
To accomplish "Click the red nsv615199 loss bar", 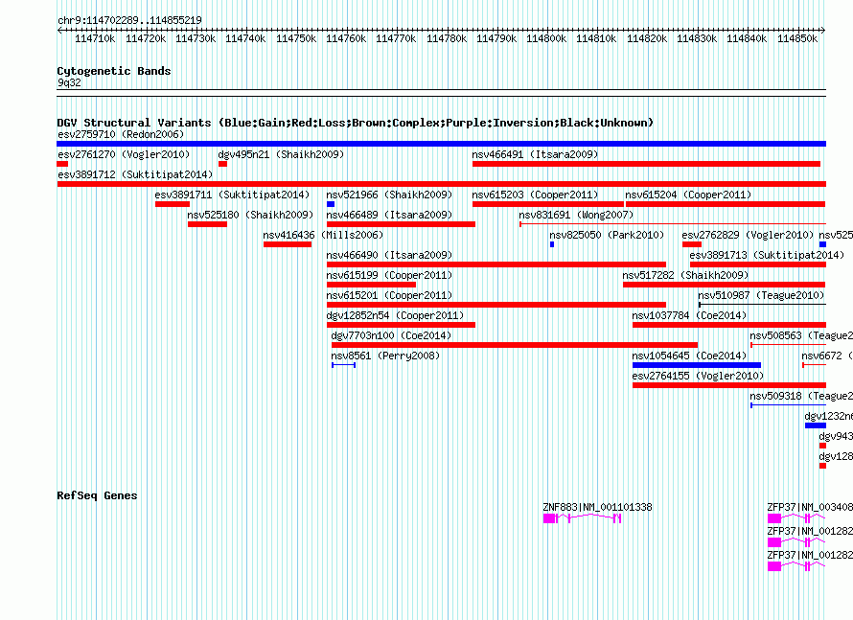I will coord(372,285).
